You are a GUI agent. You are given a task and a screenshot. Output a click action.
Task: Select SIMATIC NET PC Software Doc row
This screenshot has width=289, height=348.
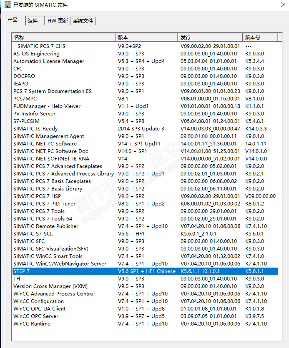coord(145,151)
